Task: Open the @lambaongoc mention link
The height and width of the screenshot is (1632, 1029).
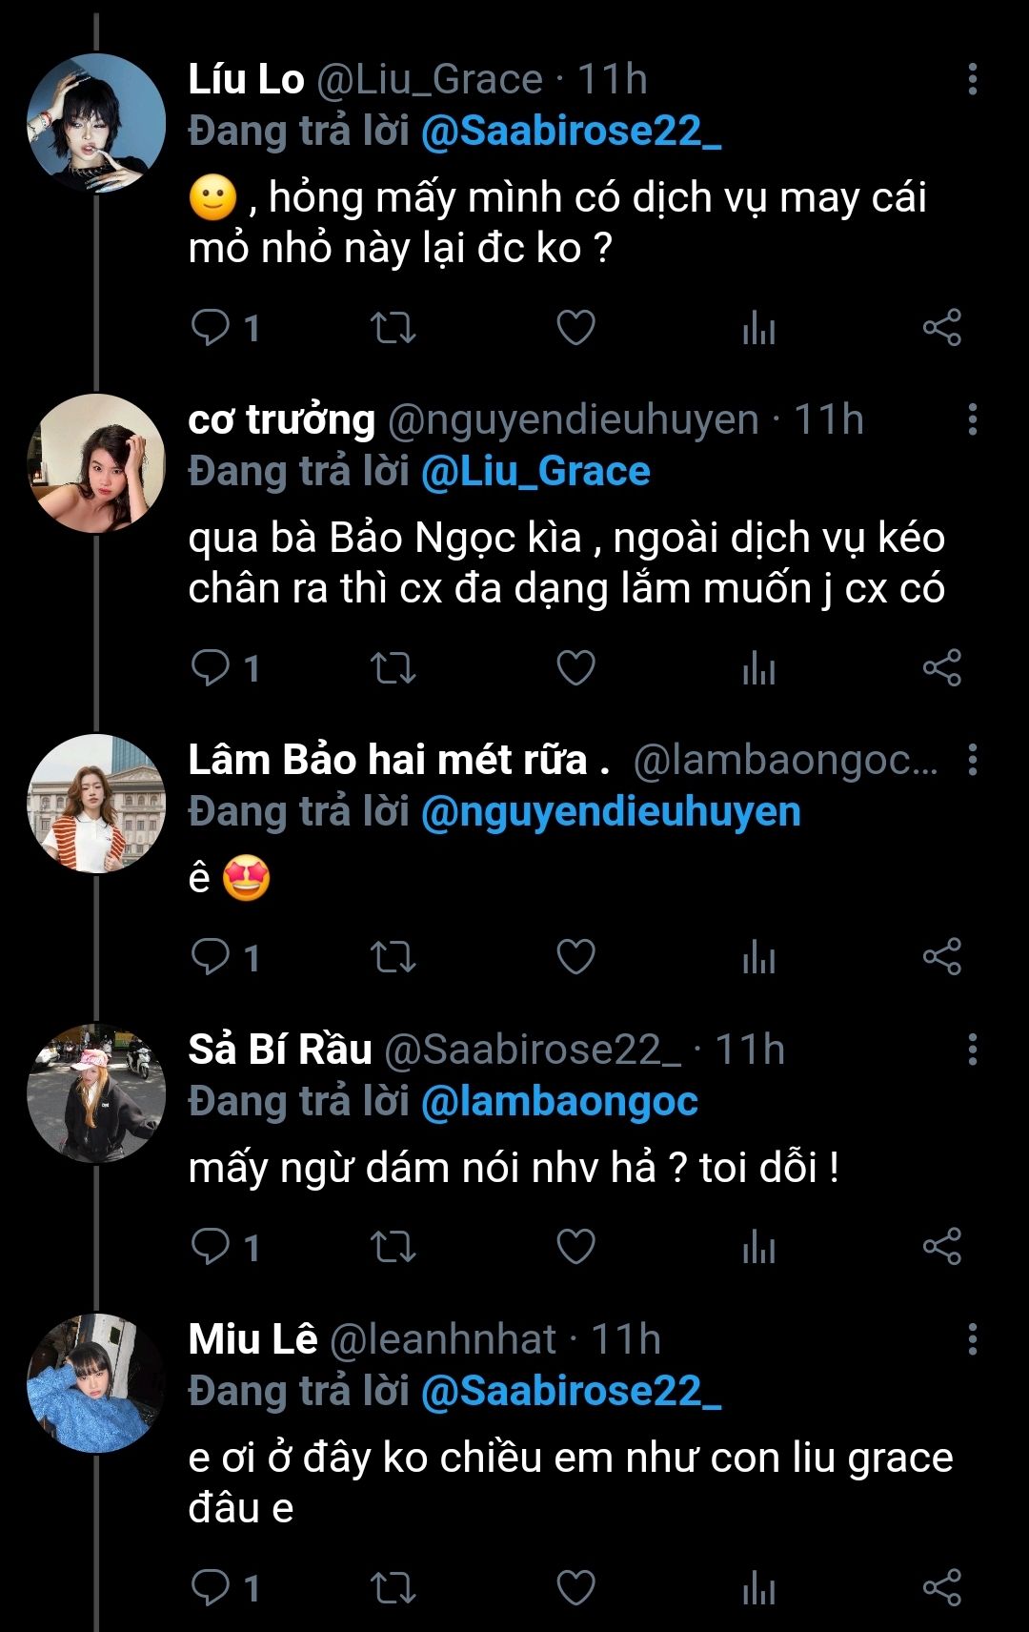Action: coord(559,1102)
